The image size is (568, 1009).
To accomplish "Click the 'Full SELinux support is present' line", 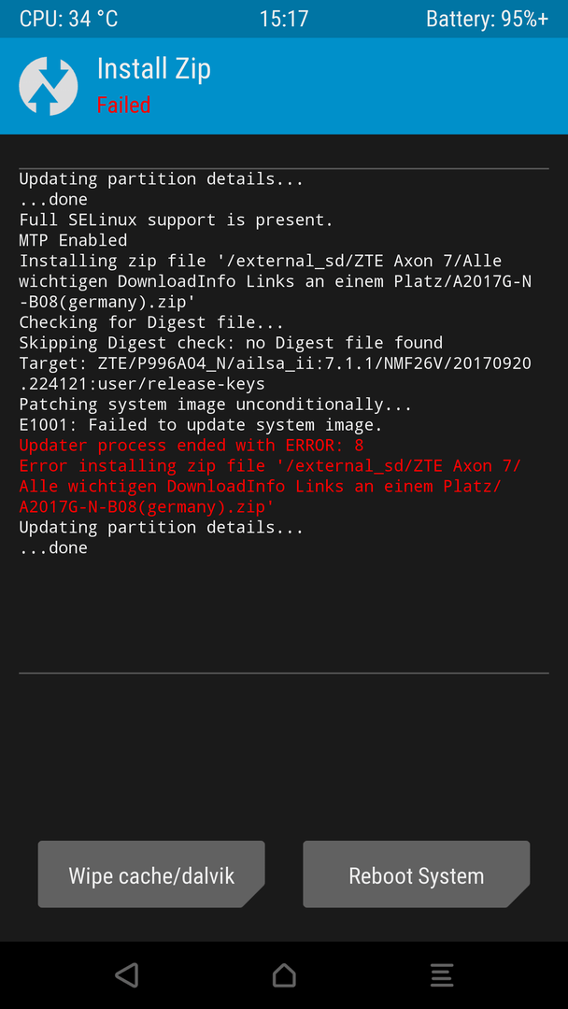I will tap(177, 220).
